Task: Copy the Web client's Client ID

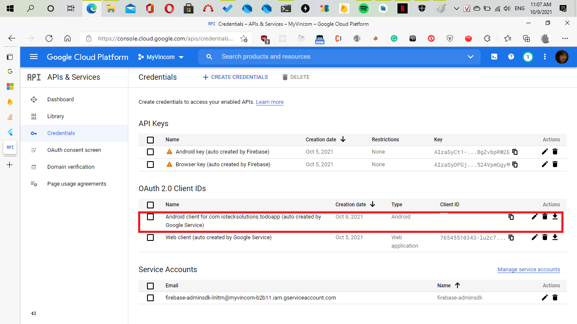Action: point(511,238)
